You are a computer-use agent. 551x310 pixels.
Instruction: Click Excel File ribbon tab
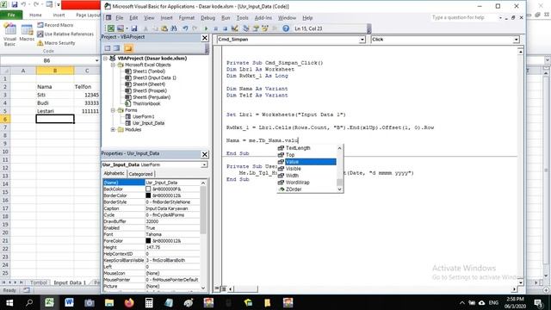11,15
